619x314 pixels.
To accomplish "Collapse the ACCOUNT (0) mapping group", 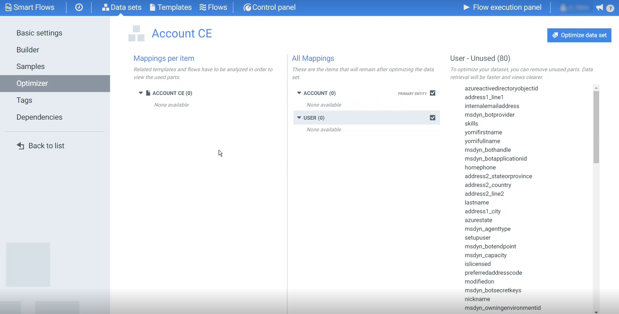I will click(x=299, y=93).
